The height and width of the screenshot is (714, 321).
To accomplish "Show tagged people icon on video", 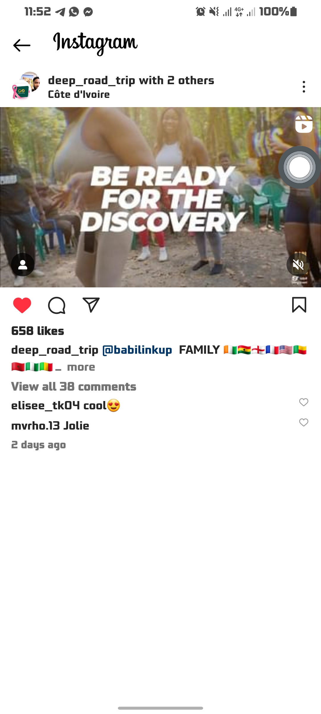I will [23, 264].
